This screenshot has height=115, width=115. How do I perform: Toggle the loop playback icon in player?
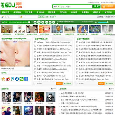50,22
